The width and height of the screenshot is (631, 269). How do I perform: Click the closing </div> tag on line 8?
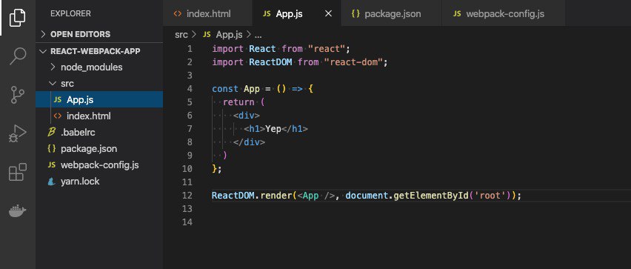[249, 142]
